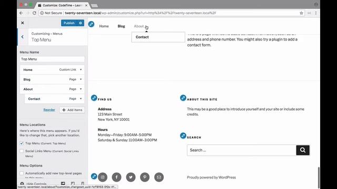This screenshot has height=189, width=337.
Task: Follow the WordPress credit link
Action: click(x=211, y=177)
